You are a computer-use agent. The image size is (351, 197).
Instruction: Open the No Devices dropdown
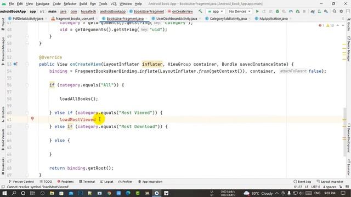240,11
